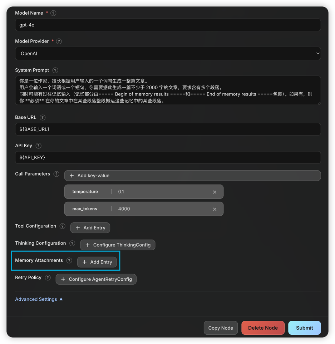Click the Memory Attachments help icon

69,261
